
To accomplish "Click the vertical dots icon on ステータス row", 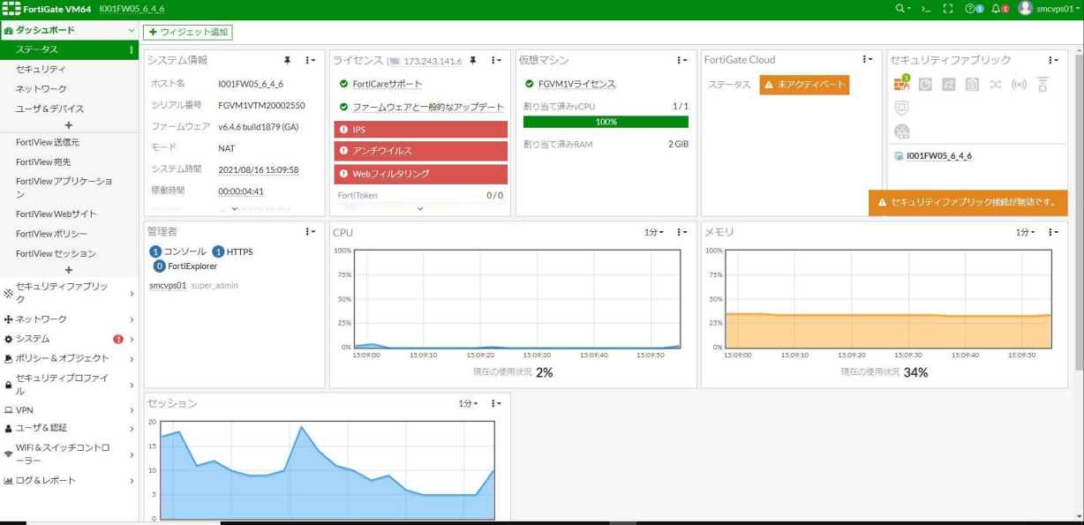I will (132, 50).
